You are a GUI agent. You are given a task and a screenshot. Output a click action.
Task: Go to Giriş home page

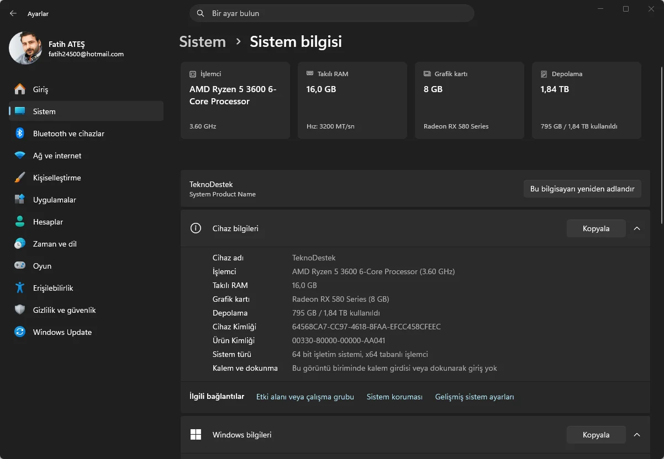click(86, 89)
